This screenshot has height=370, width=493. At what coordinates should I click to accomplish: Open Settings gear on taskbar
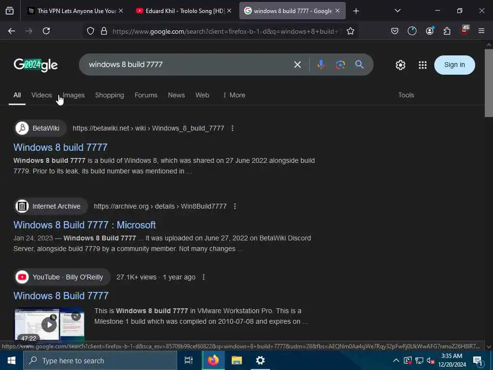pos(260,360)
